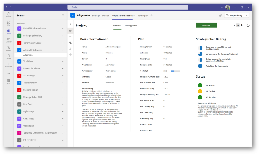This screenshot has height=154, width=259.
Task: Open the channel conversation chat icon
Action: [x=221, y=16]
